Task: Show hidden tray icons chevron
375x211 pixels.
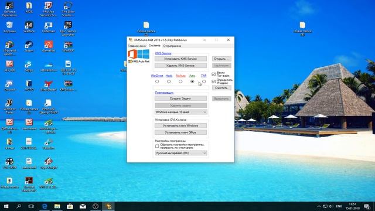Action: 319,206
